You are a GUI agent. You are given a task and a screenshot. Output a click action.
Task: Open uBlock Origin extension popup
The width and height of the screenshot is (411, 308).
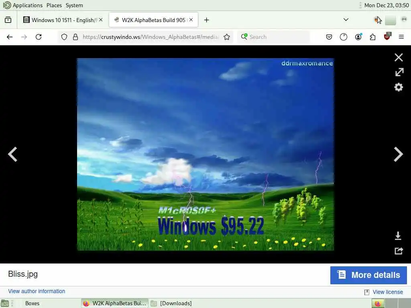[387, 36]
